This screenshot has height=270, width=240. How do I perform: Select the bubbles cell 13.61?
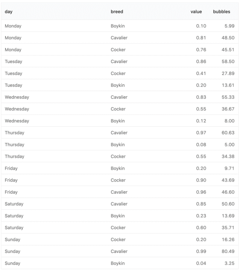coord(228,85)
